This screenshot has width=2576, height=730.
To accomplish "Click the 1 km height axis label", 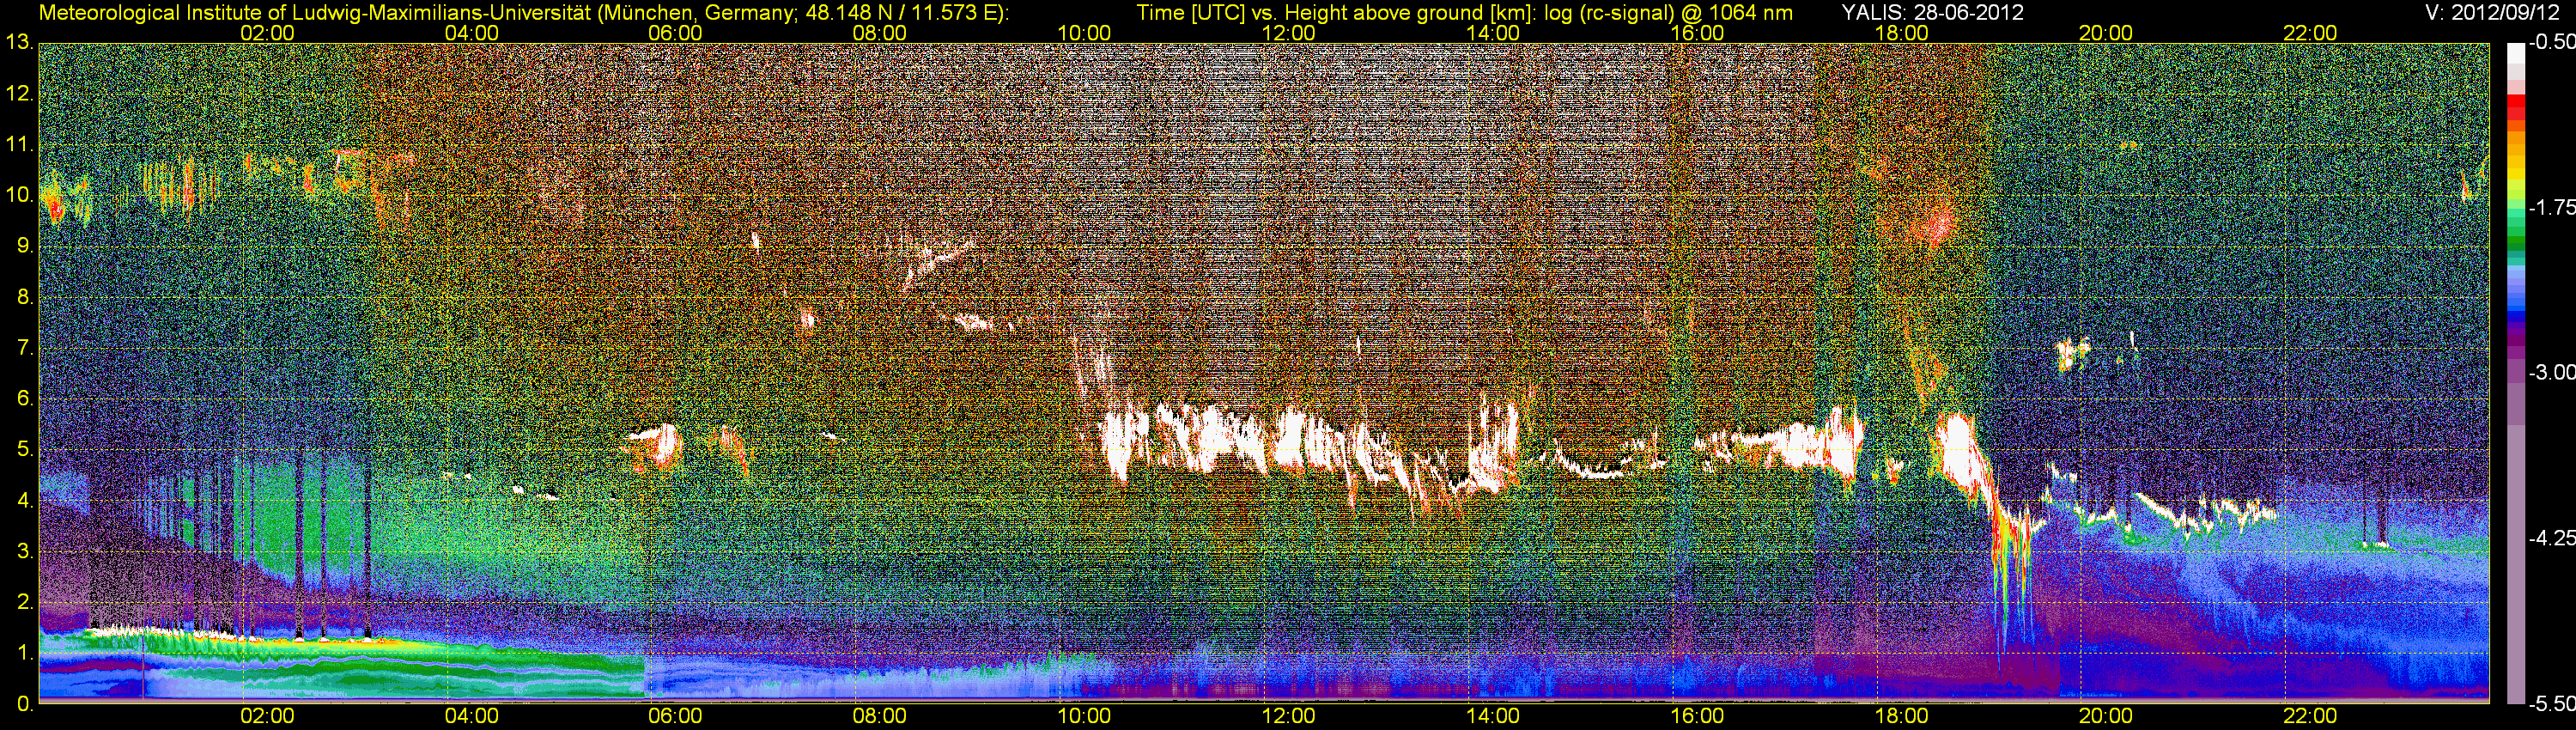I will 24,653.
